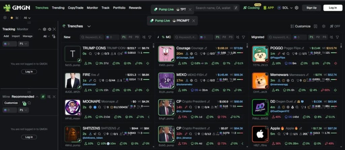Click the GMGN frog logo

click(x=7, y=8)
